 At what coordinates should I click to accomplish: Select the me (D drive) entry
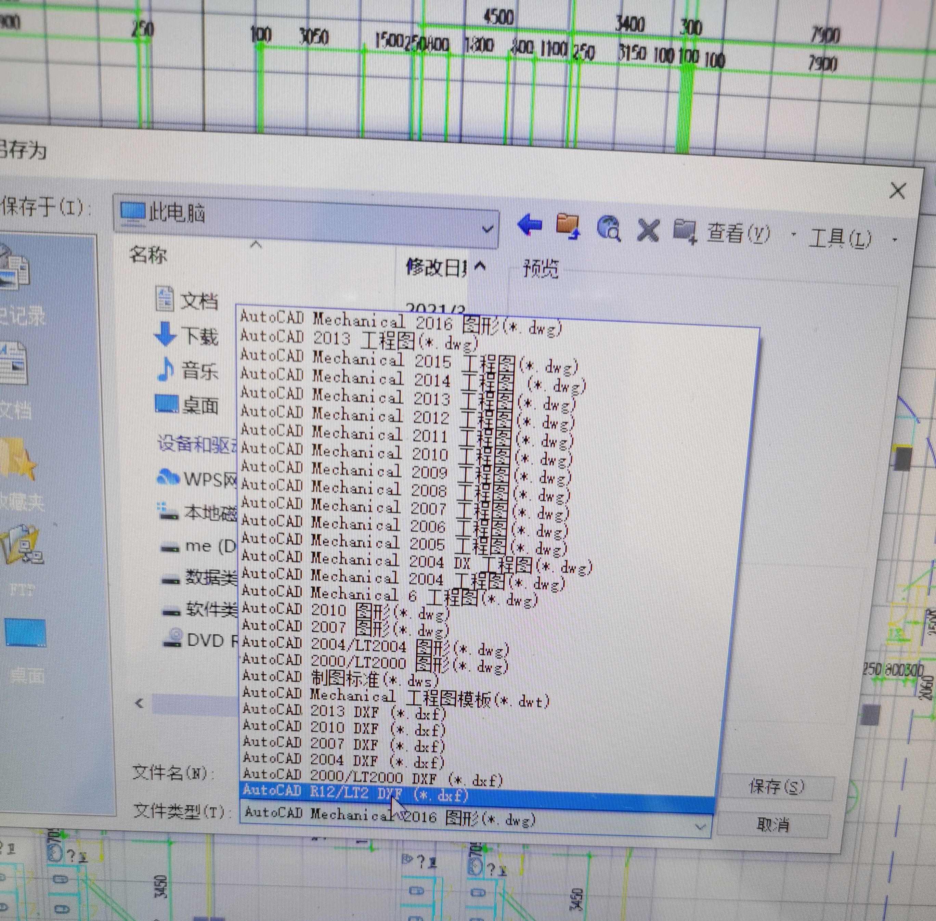(x=198, y=547)
